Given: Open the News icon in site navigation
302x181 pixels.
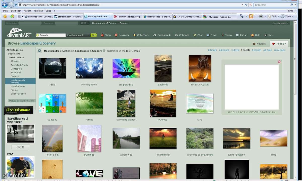Looking at the screenshot, I should click(x=208, y=35).
